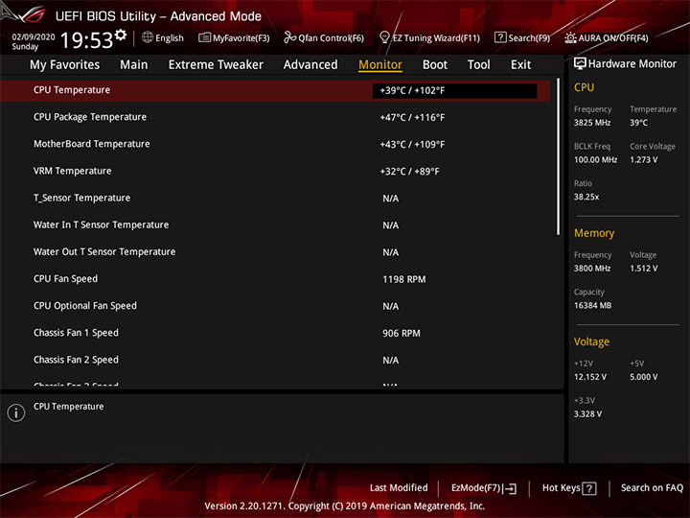Click the 3800 MHz memory frequency
The image size is (690, 518).
click(592, 269)
